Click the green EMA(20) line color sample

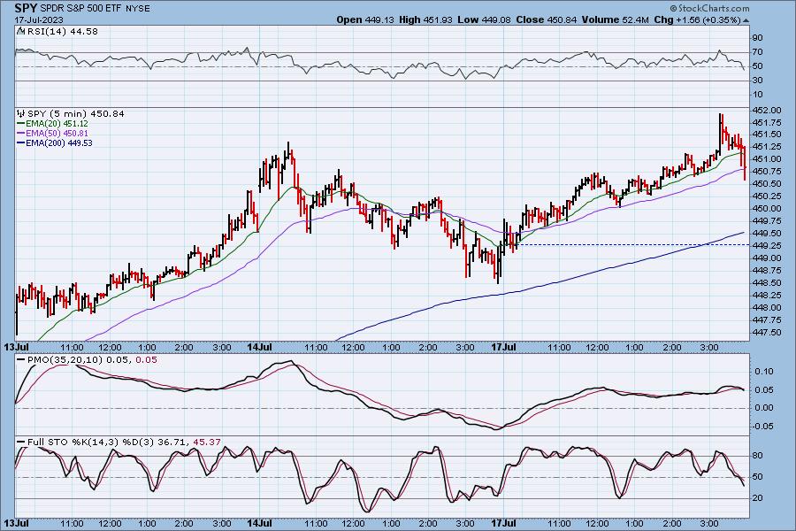[x=21, y=124]
